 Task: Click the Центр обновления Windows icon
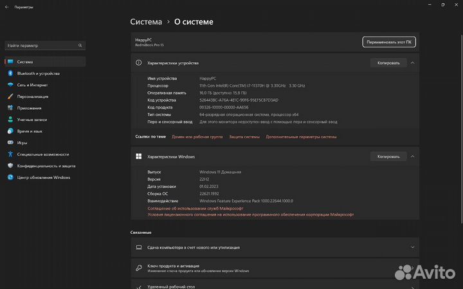point(10,177)
